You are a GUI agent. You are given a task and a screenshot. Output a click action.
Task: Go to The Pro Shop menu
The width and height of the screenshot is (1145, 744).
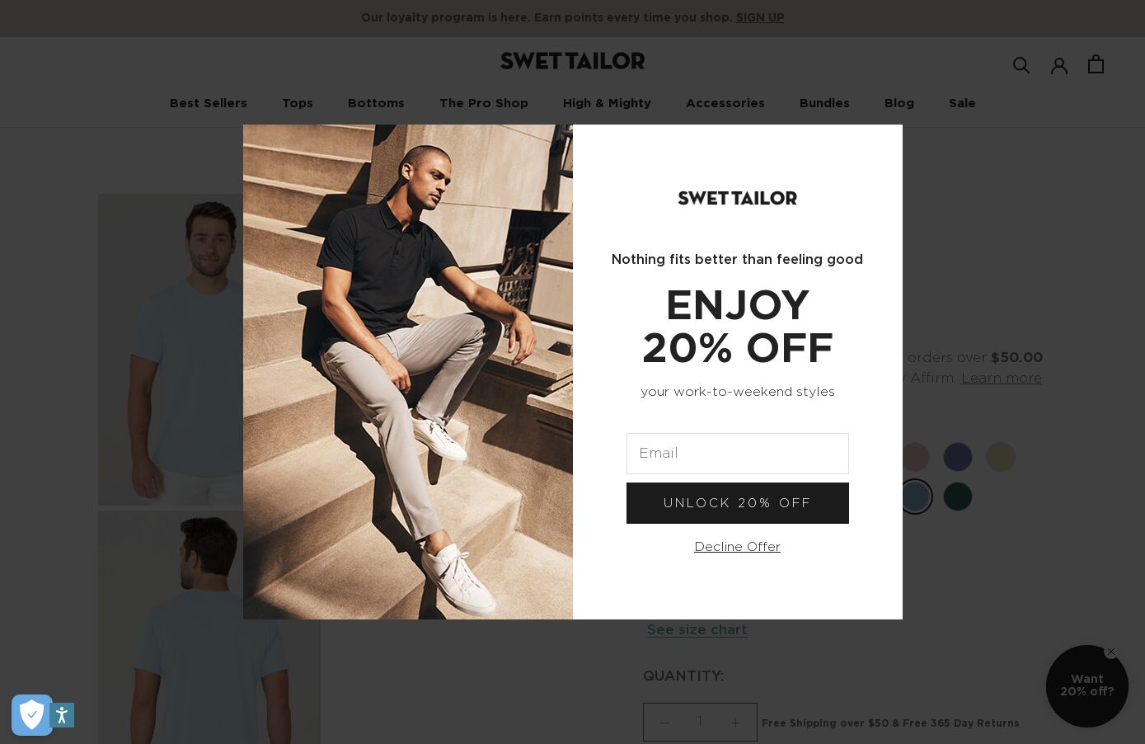(x=484, y=103)
